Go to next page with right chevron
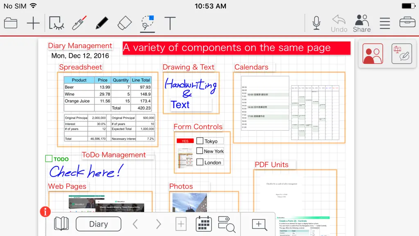This screenshot has height=236, width=419. [x=158, y=224]
